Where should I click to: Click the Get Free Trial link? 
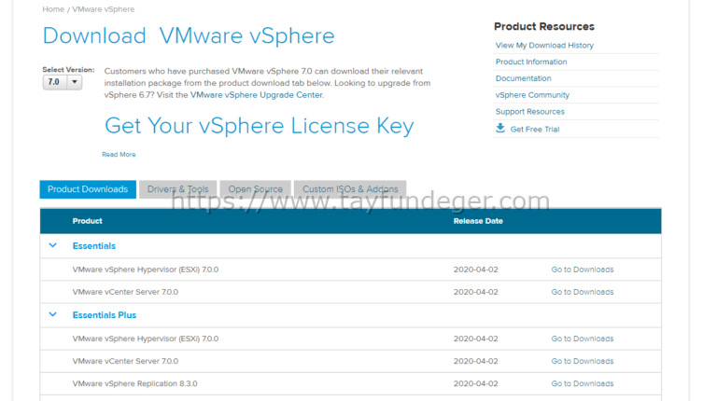535,129
